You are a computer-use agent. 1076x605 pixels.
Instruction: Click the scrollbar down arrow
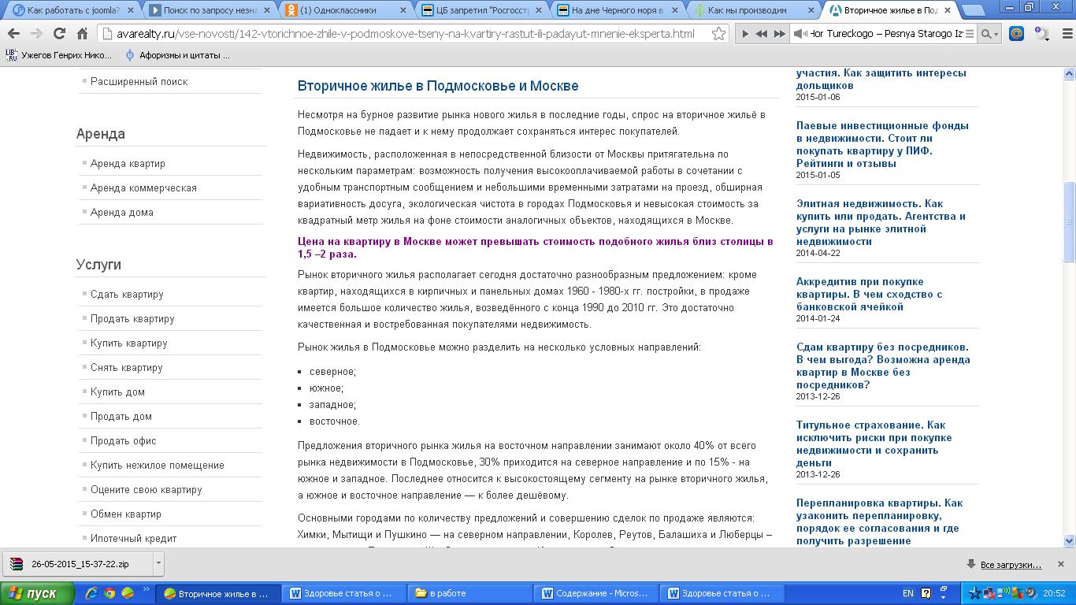pos(1069,541)
